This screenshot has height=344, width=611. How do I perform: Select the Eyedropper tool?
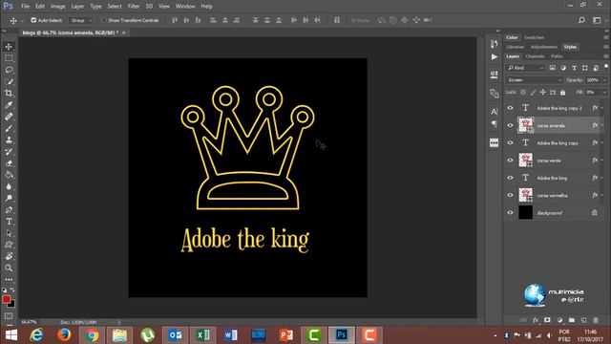(x=9, y=105)
